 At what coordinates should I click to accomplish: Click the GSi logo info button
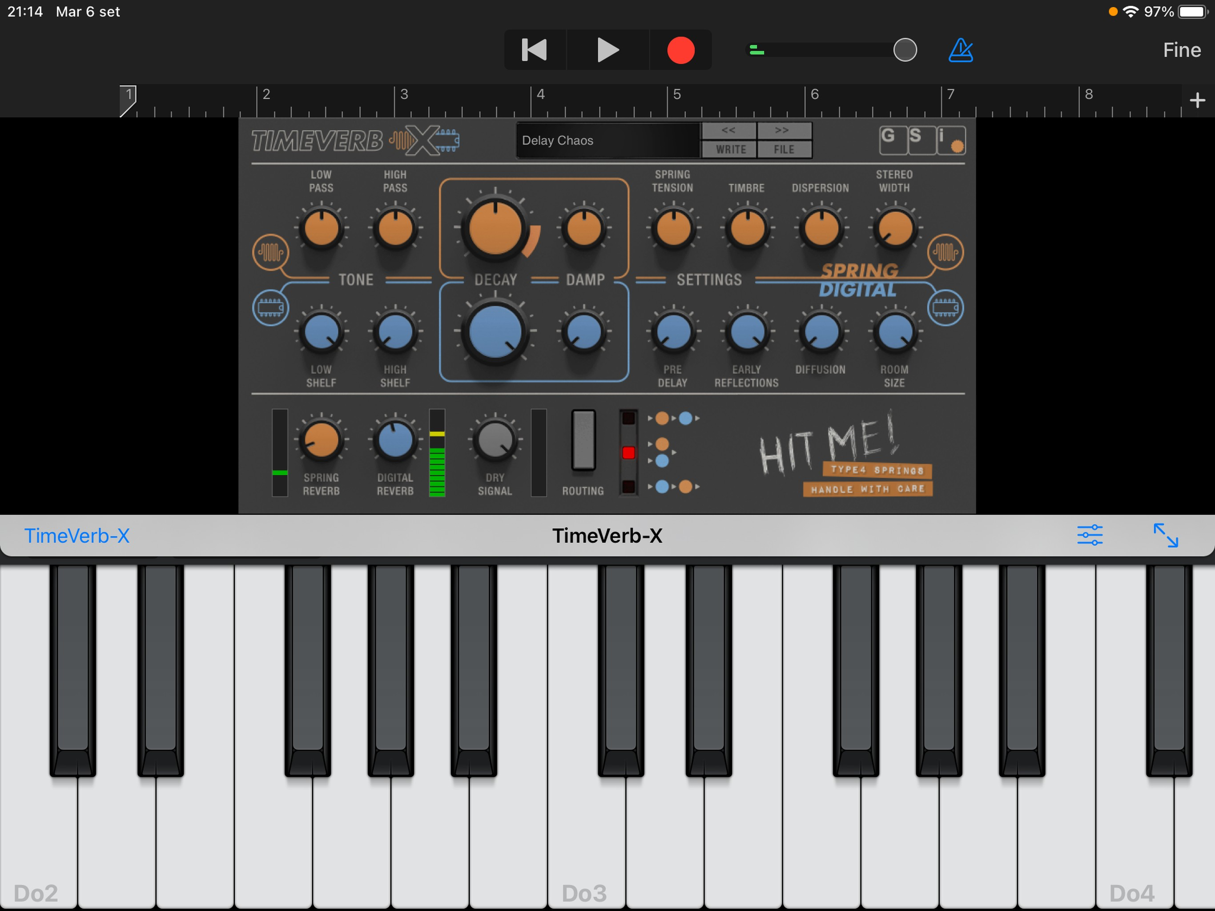(x=922, y=141)
